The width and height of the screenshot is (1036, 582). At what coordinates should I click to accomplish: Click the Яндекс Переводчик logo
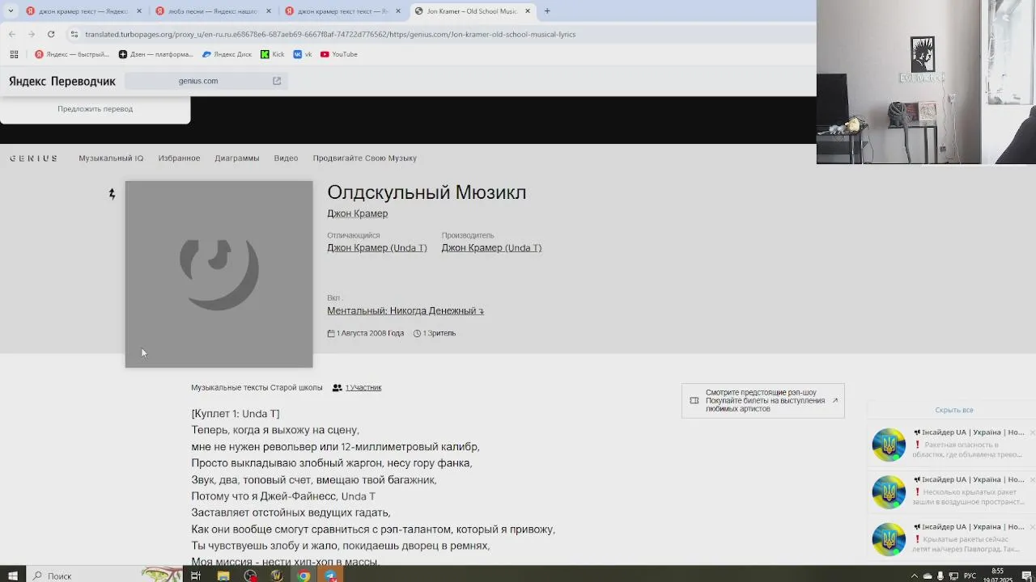(62, 81)
